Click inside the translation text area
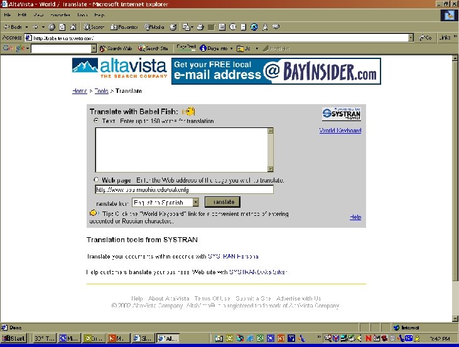The height and width of the screenshot is (347, 459). 181,150
